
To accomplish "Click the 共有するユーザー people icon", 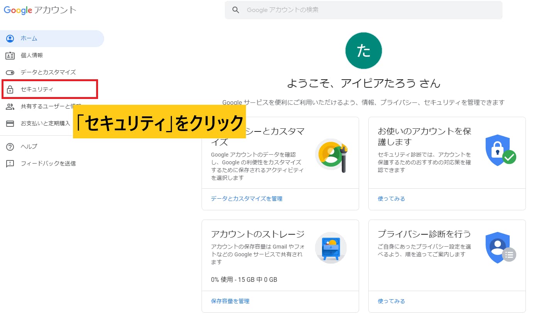I will pos(10,106).
